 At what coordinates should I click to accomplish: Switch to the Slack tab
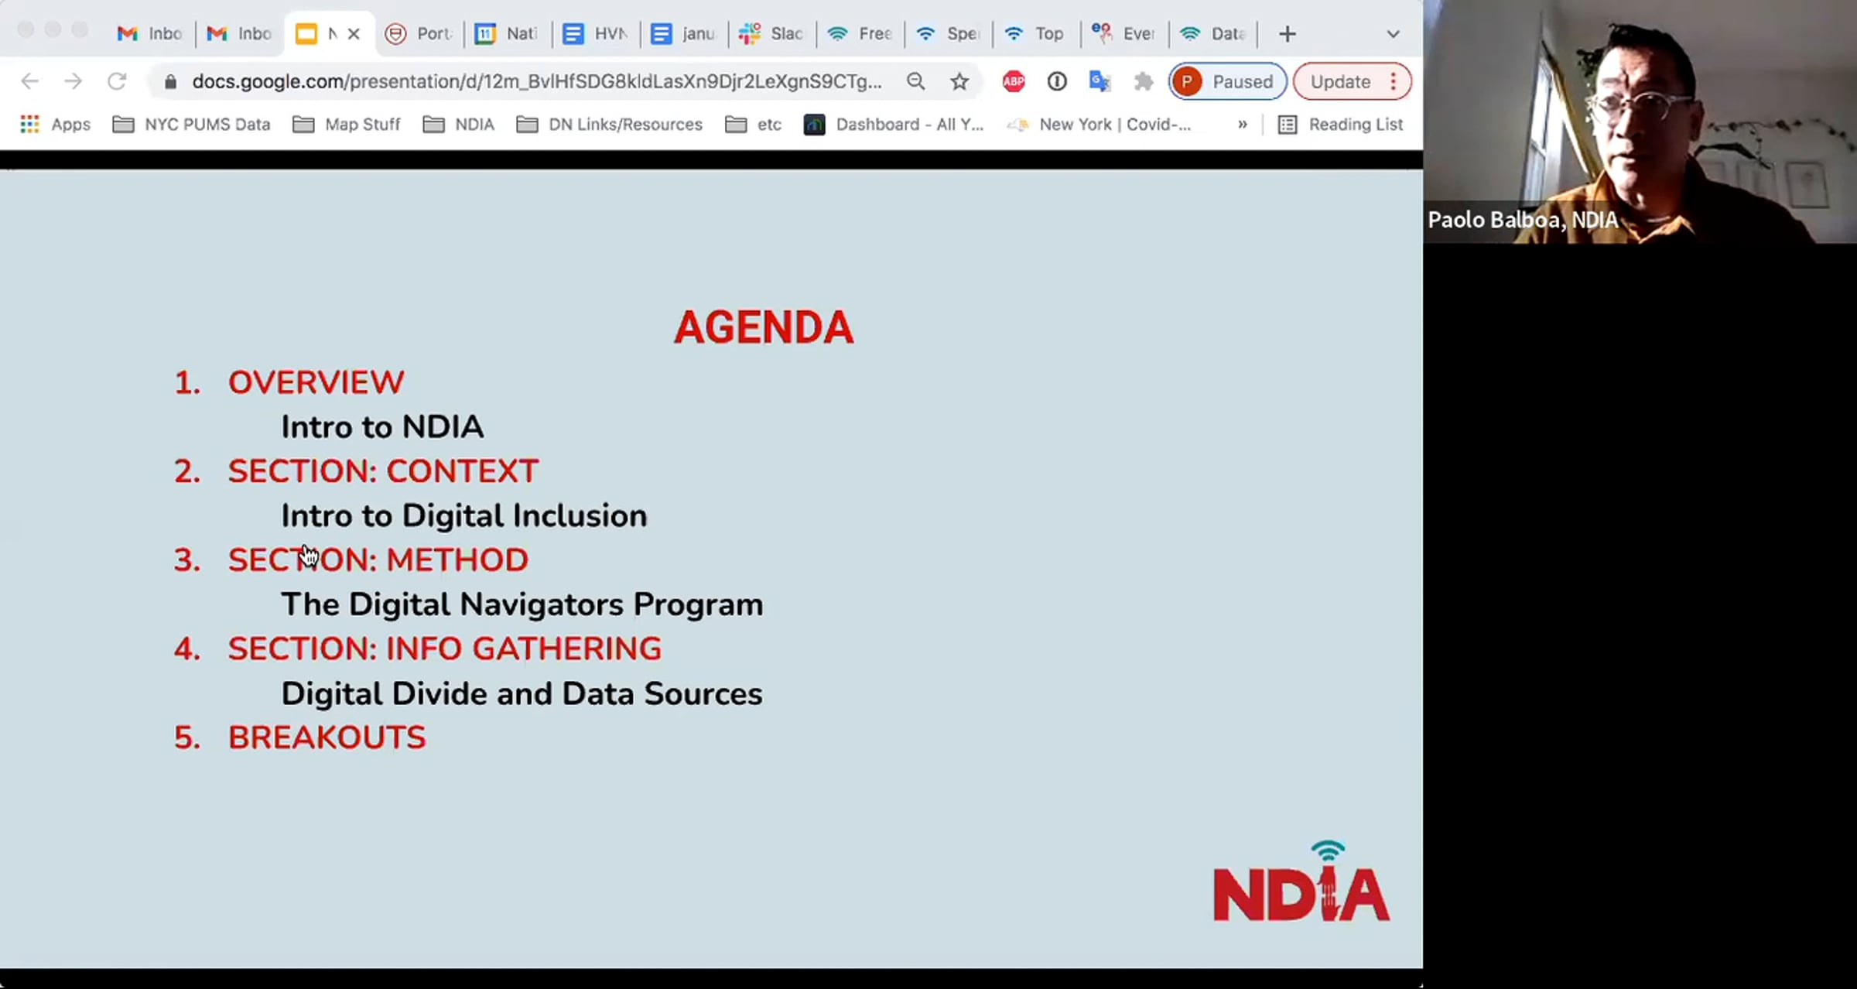click(x=771, y=34)
